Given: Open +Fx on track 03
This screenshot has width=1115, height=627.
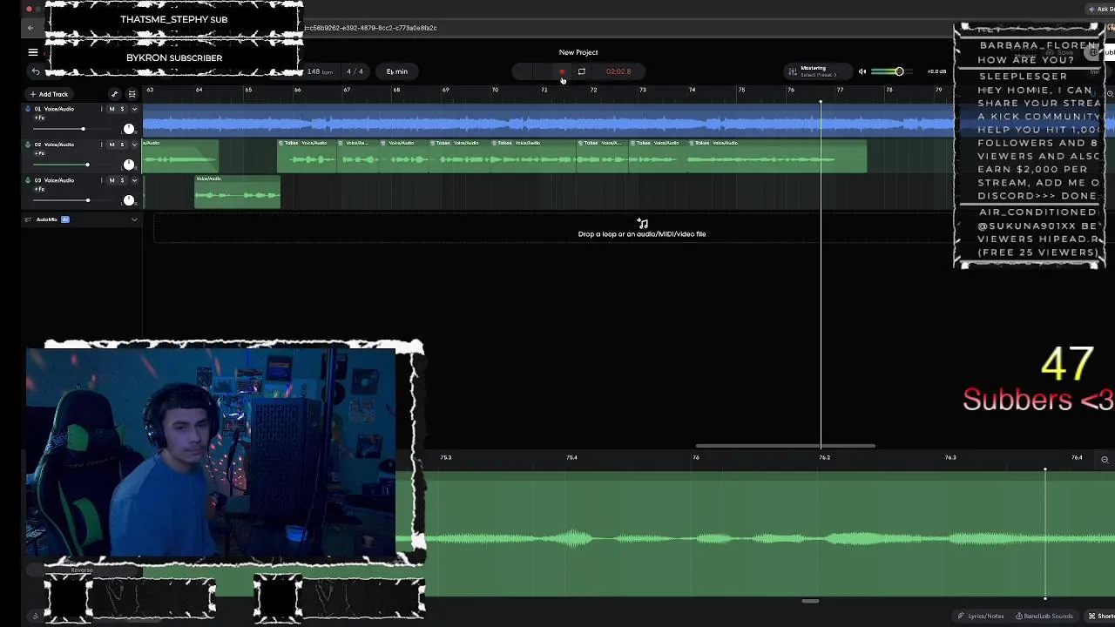Looking at the screenshot, I should click(39, 189).
